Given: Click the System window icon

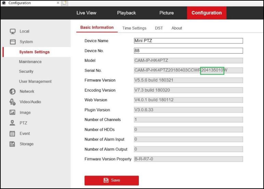Looking at the screenshot, I should (x=13, y=42).
